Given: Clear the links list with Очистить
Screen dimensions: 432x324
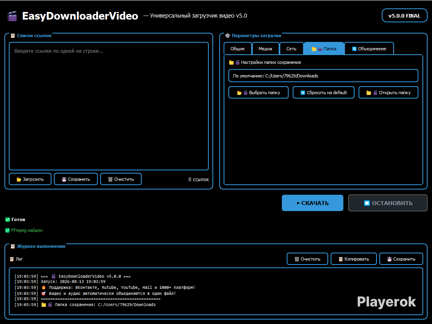Looking at the screenshot, I should point(121,179).
